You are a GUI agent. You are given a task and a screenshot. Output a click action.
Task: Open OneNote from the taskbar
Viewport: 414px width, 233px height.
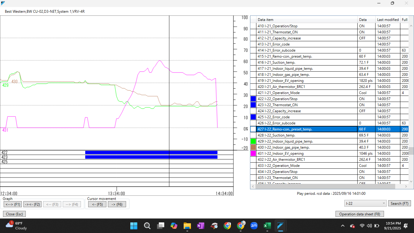pyautogui.click(x=201, y=226)
